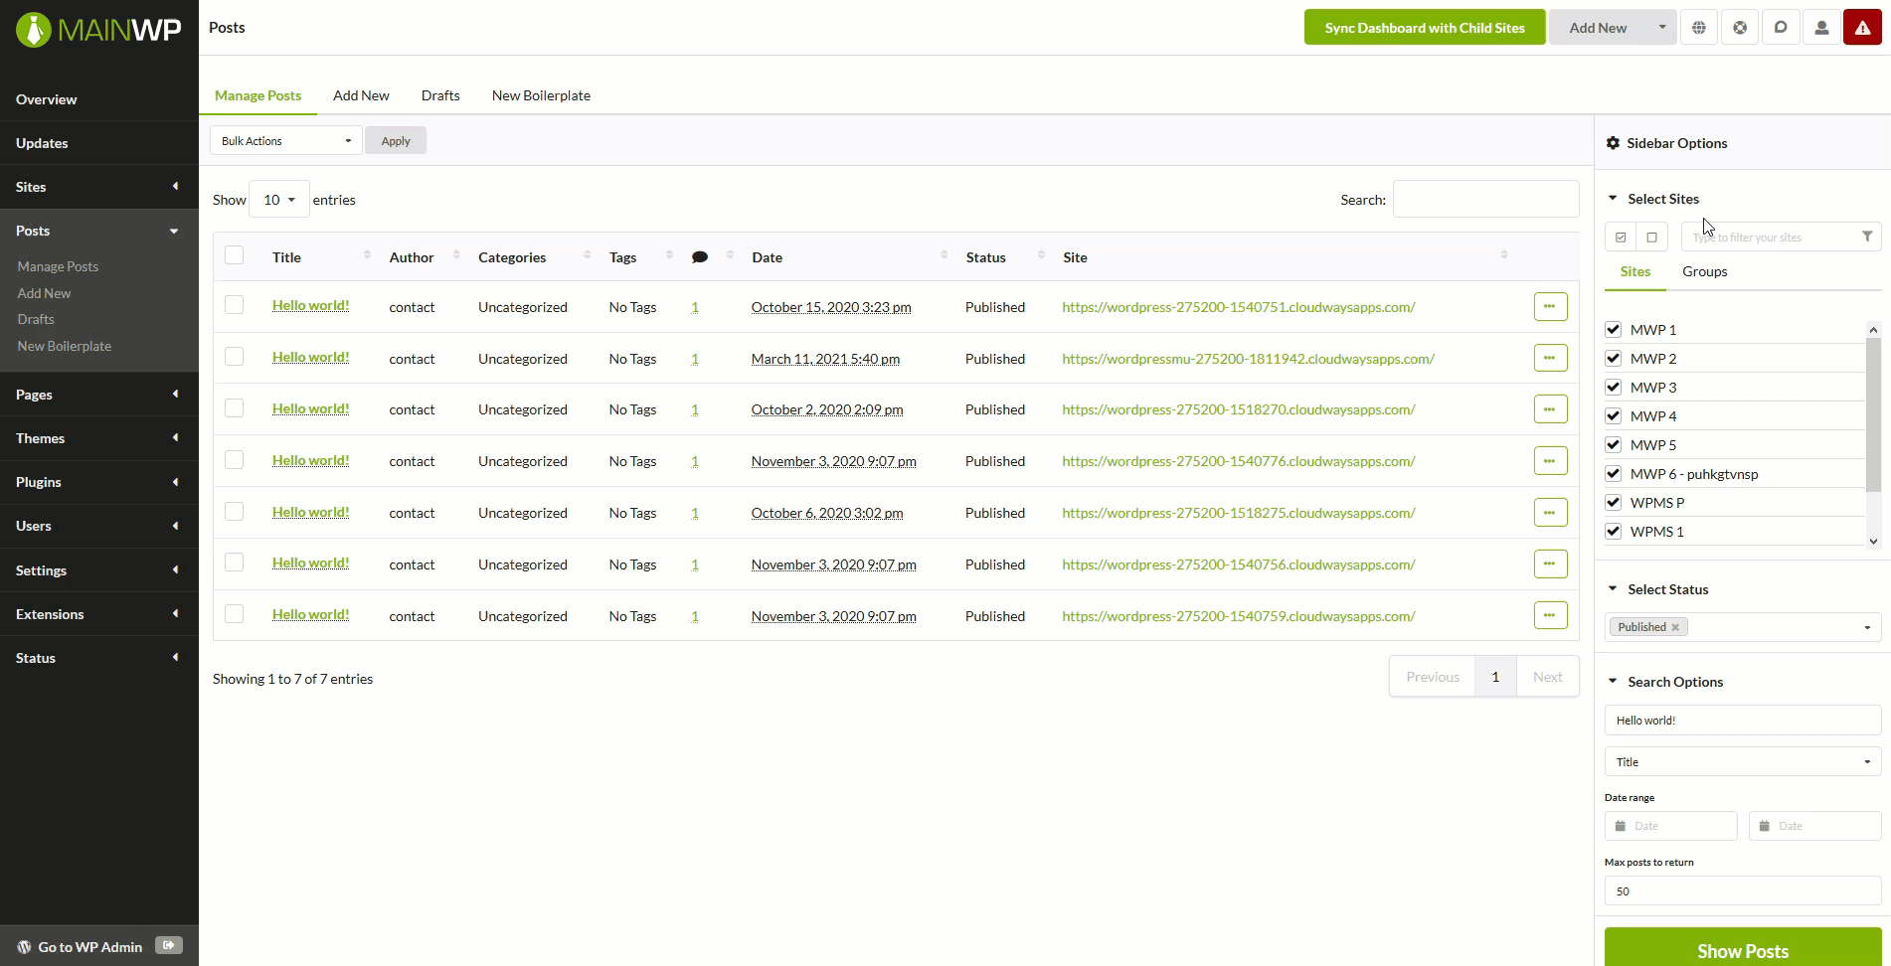Sort table by Title column arrows
1891x966 pixels.
coord(367,255)
